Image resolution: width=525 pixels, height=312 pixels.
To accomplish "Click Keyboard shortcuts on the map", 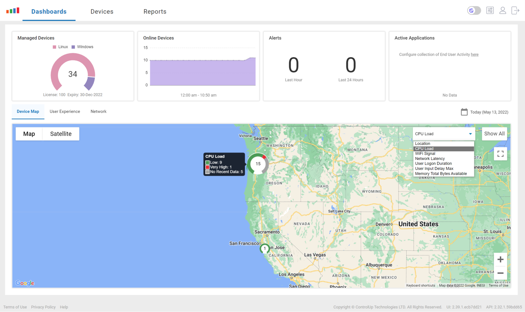I will (x=420, y=285).
